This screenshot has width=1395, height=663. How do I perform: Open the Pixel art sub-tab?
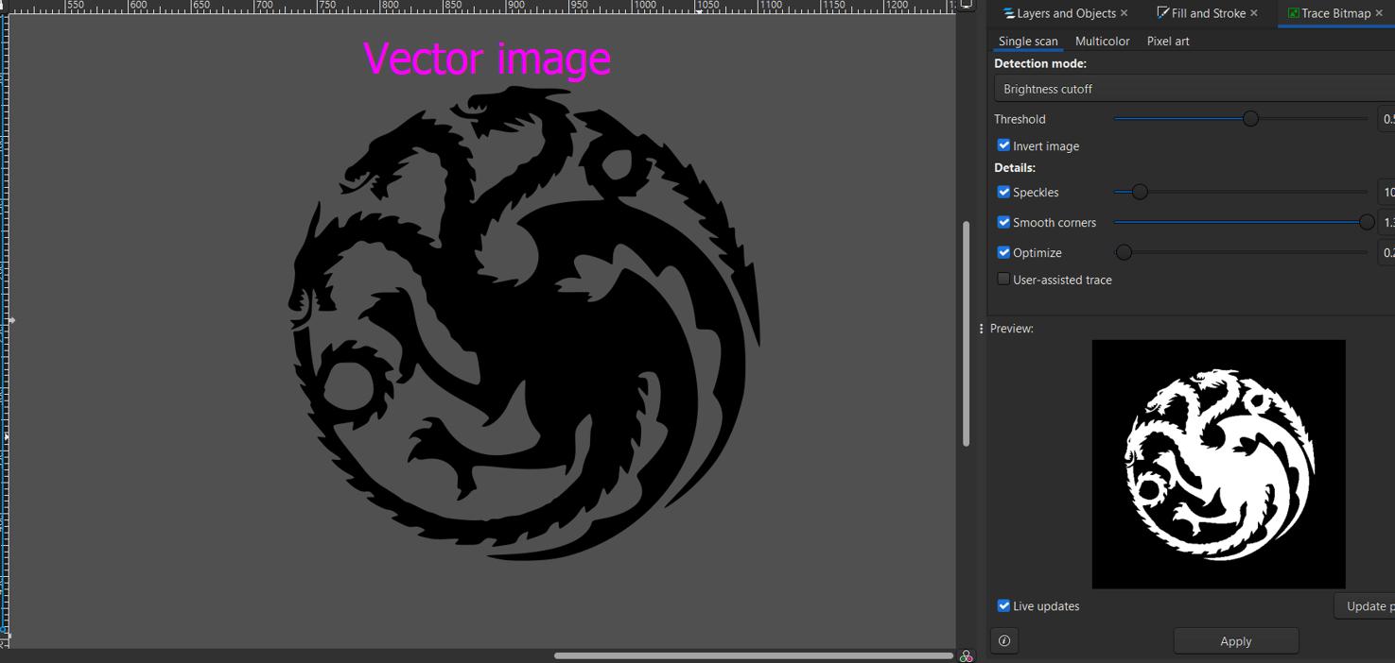(x=1168, y=42)
